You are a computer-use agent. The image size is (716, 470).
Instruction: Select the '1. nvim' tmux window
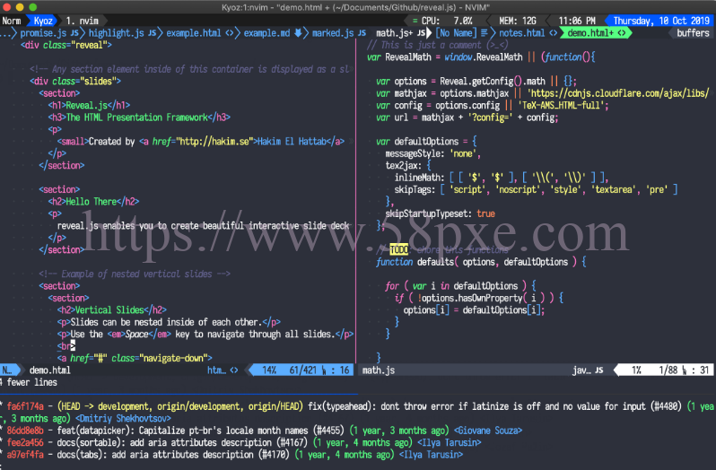coord(83,21)
